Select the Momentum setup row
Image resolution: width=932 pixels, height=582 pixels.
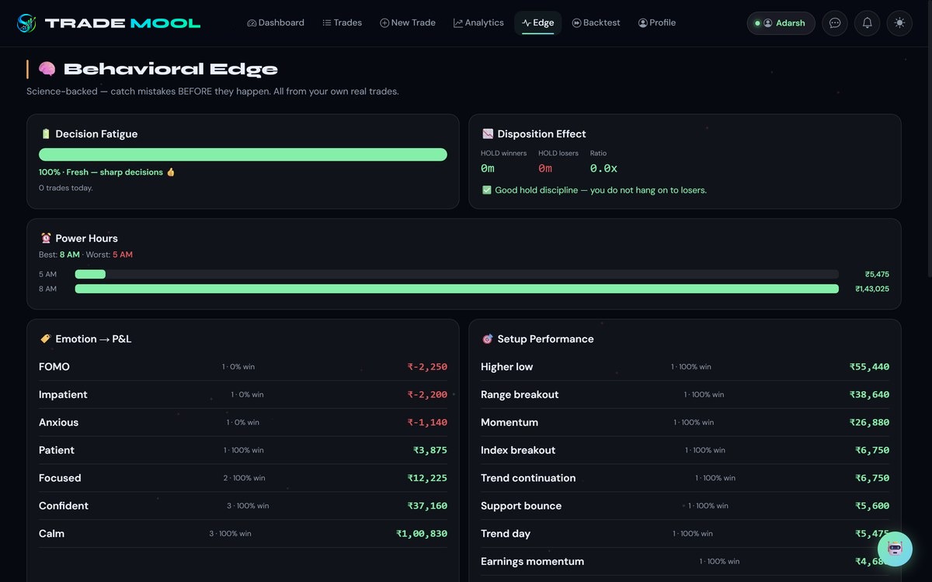685,423
